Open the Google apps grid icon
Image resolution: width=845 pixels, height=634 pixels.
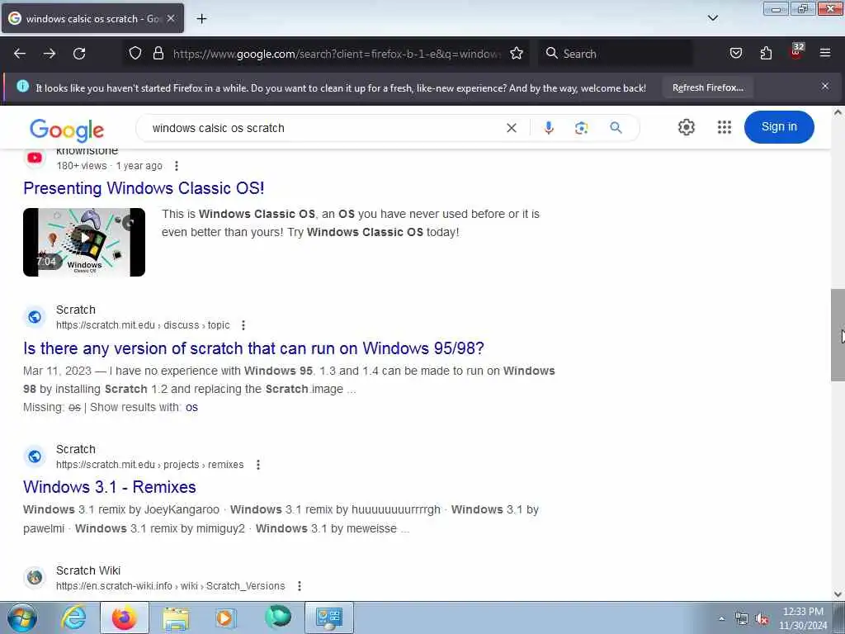click(725, 127)
